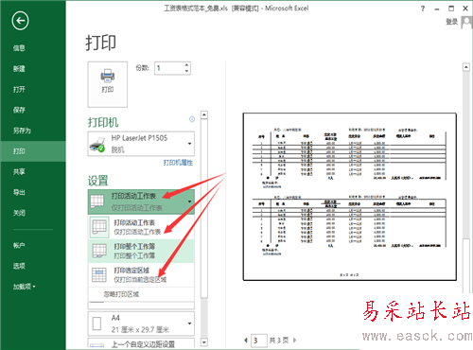Viewport: 473px width, 350px height.
Task: Open the 打开 page
Action: [19, 89]
